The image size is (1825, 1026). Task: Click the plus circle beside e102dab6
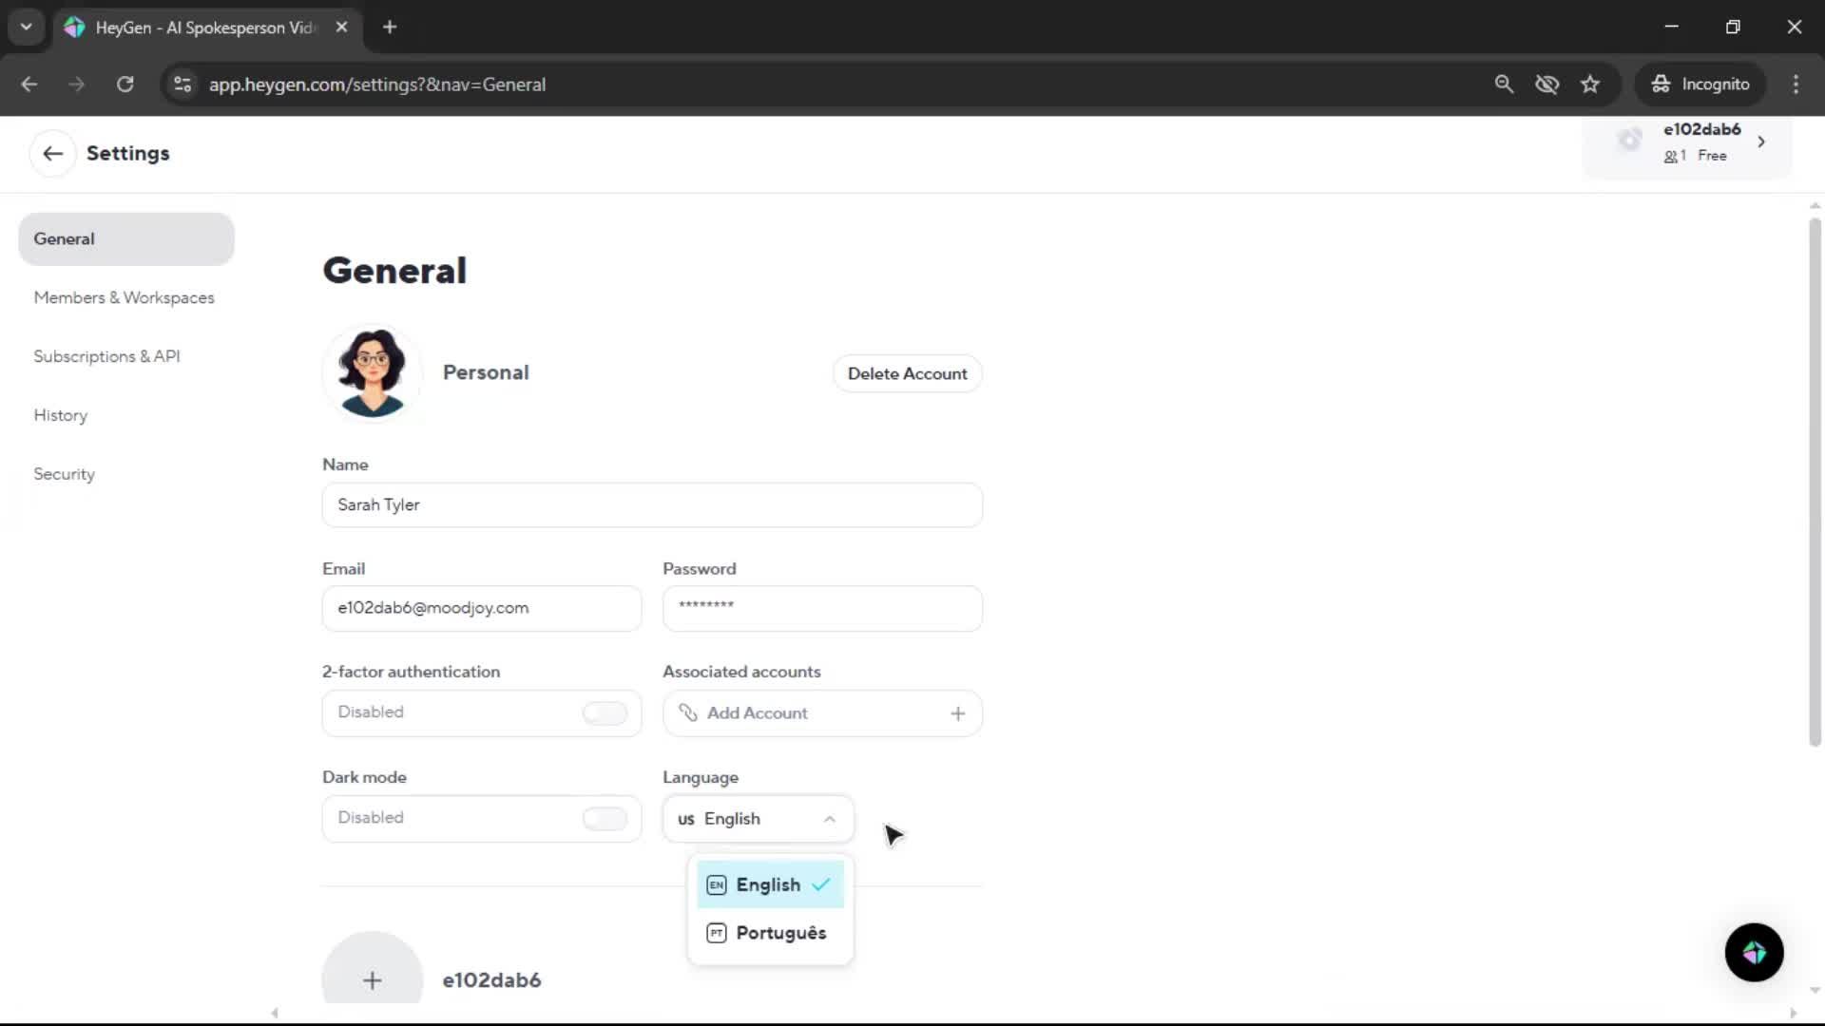point(372,979)
